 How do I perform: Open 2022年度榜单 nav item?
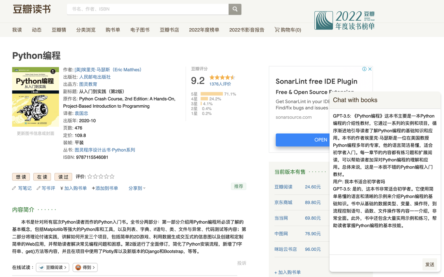coord(204,30)
